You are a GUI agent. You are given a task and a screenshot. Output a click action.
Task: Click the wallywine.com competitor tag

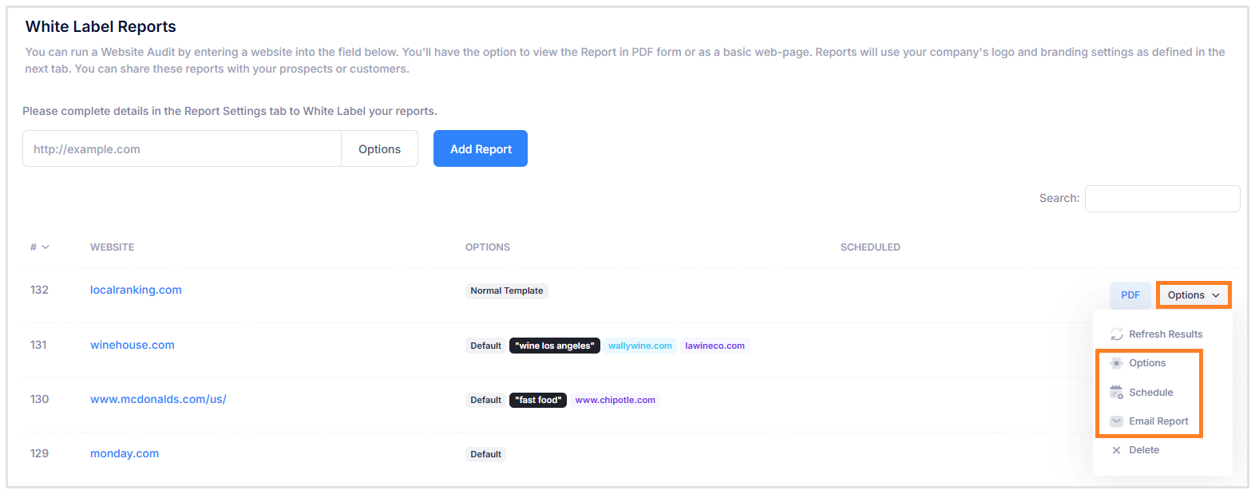639,346
